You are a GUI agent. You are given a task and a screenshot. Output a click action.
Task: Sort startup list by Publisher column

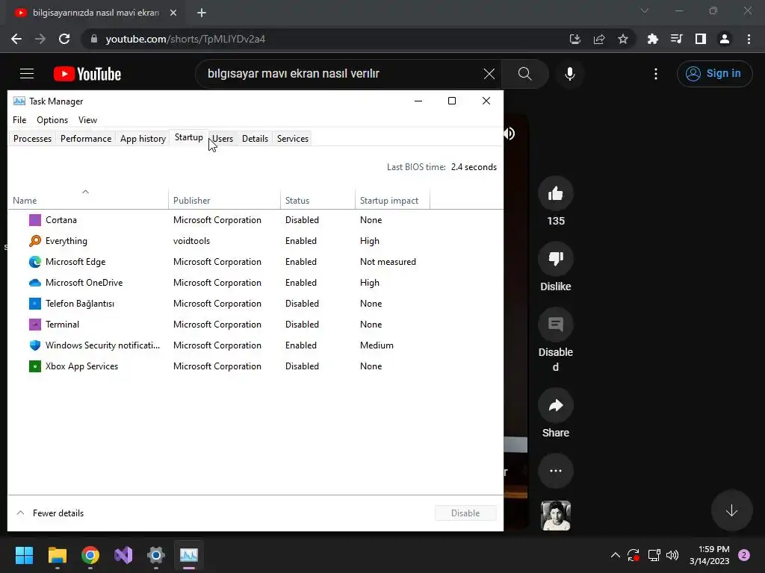pos(224,200)
